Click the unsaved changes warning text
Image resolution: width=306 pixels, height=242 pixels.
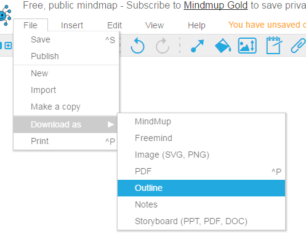[x=267, y=25]
